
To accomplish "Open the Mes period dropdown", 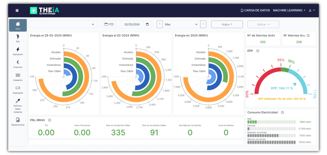I will coord(181,24).
